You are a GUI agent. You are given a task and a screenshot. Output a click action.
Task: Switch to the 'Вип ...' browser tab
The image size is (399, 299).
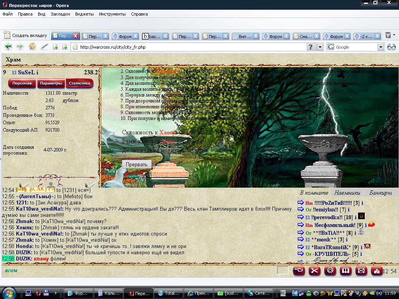(245, 36)
